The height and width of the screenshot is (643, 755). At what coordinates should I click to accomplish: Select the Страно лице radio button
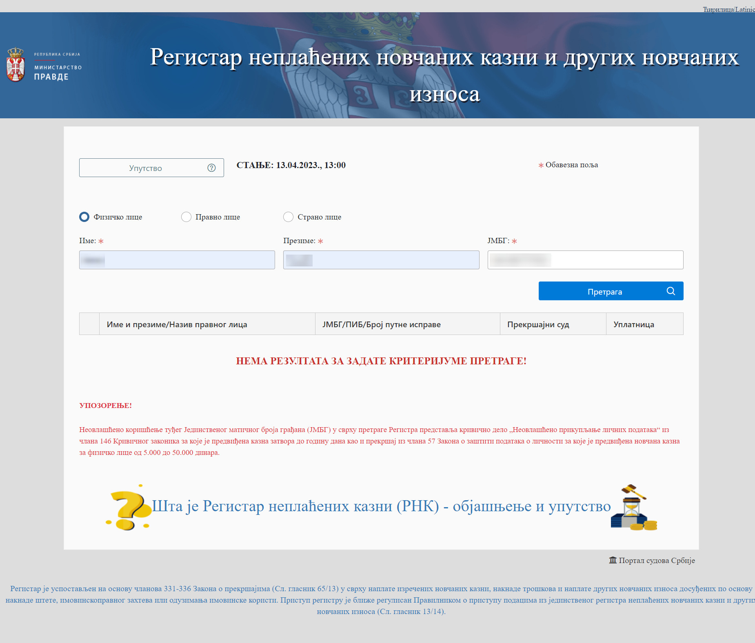pos(288,217)
